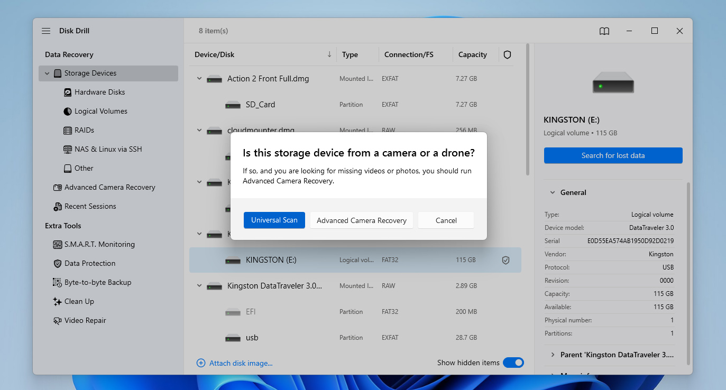Collapse the General properties section
The height and width of the screenshot is (390, 726).
[553, 193]
